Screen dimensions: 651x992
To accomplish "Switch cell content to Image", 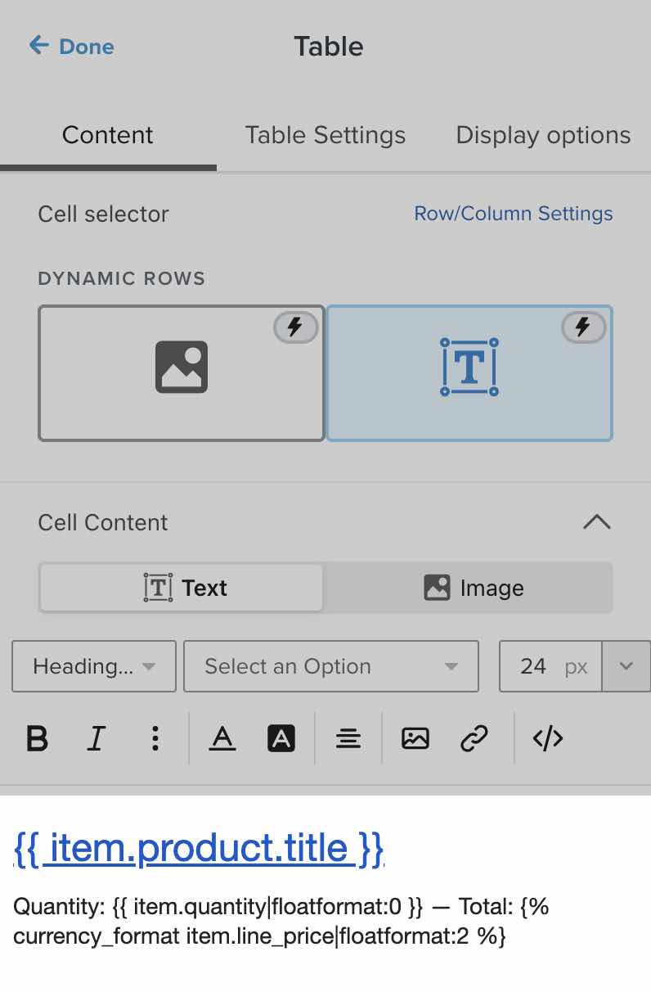I will click(473, 588).
